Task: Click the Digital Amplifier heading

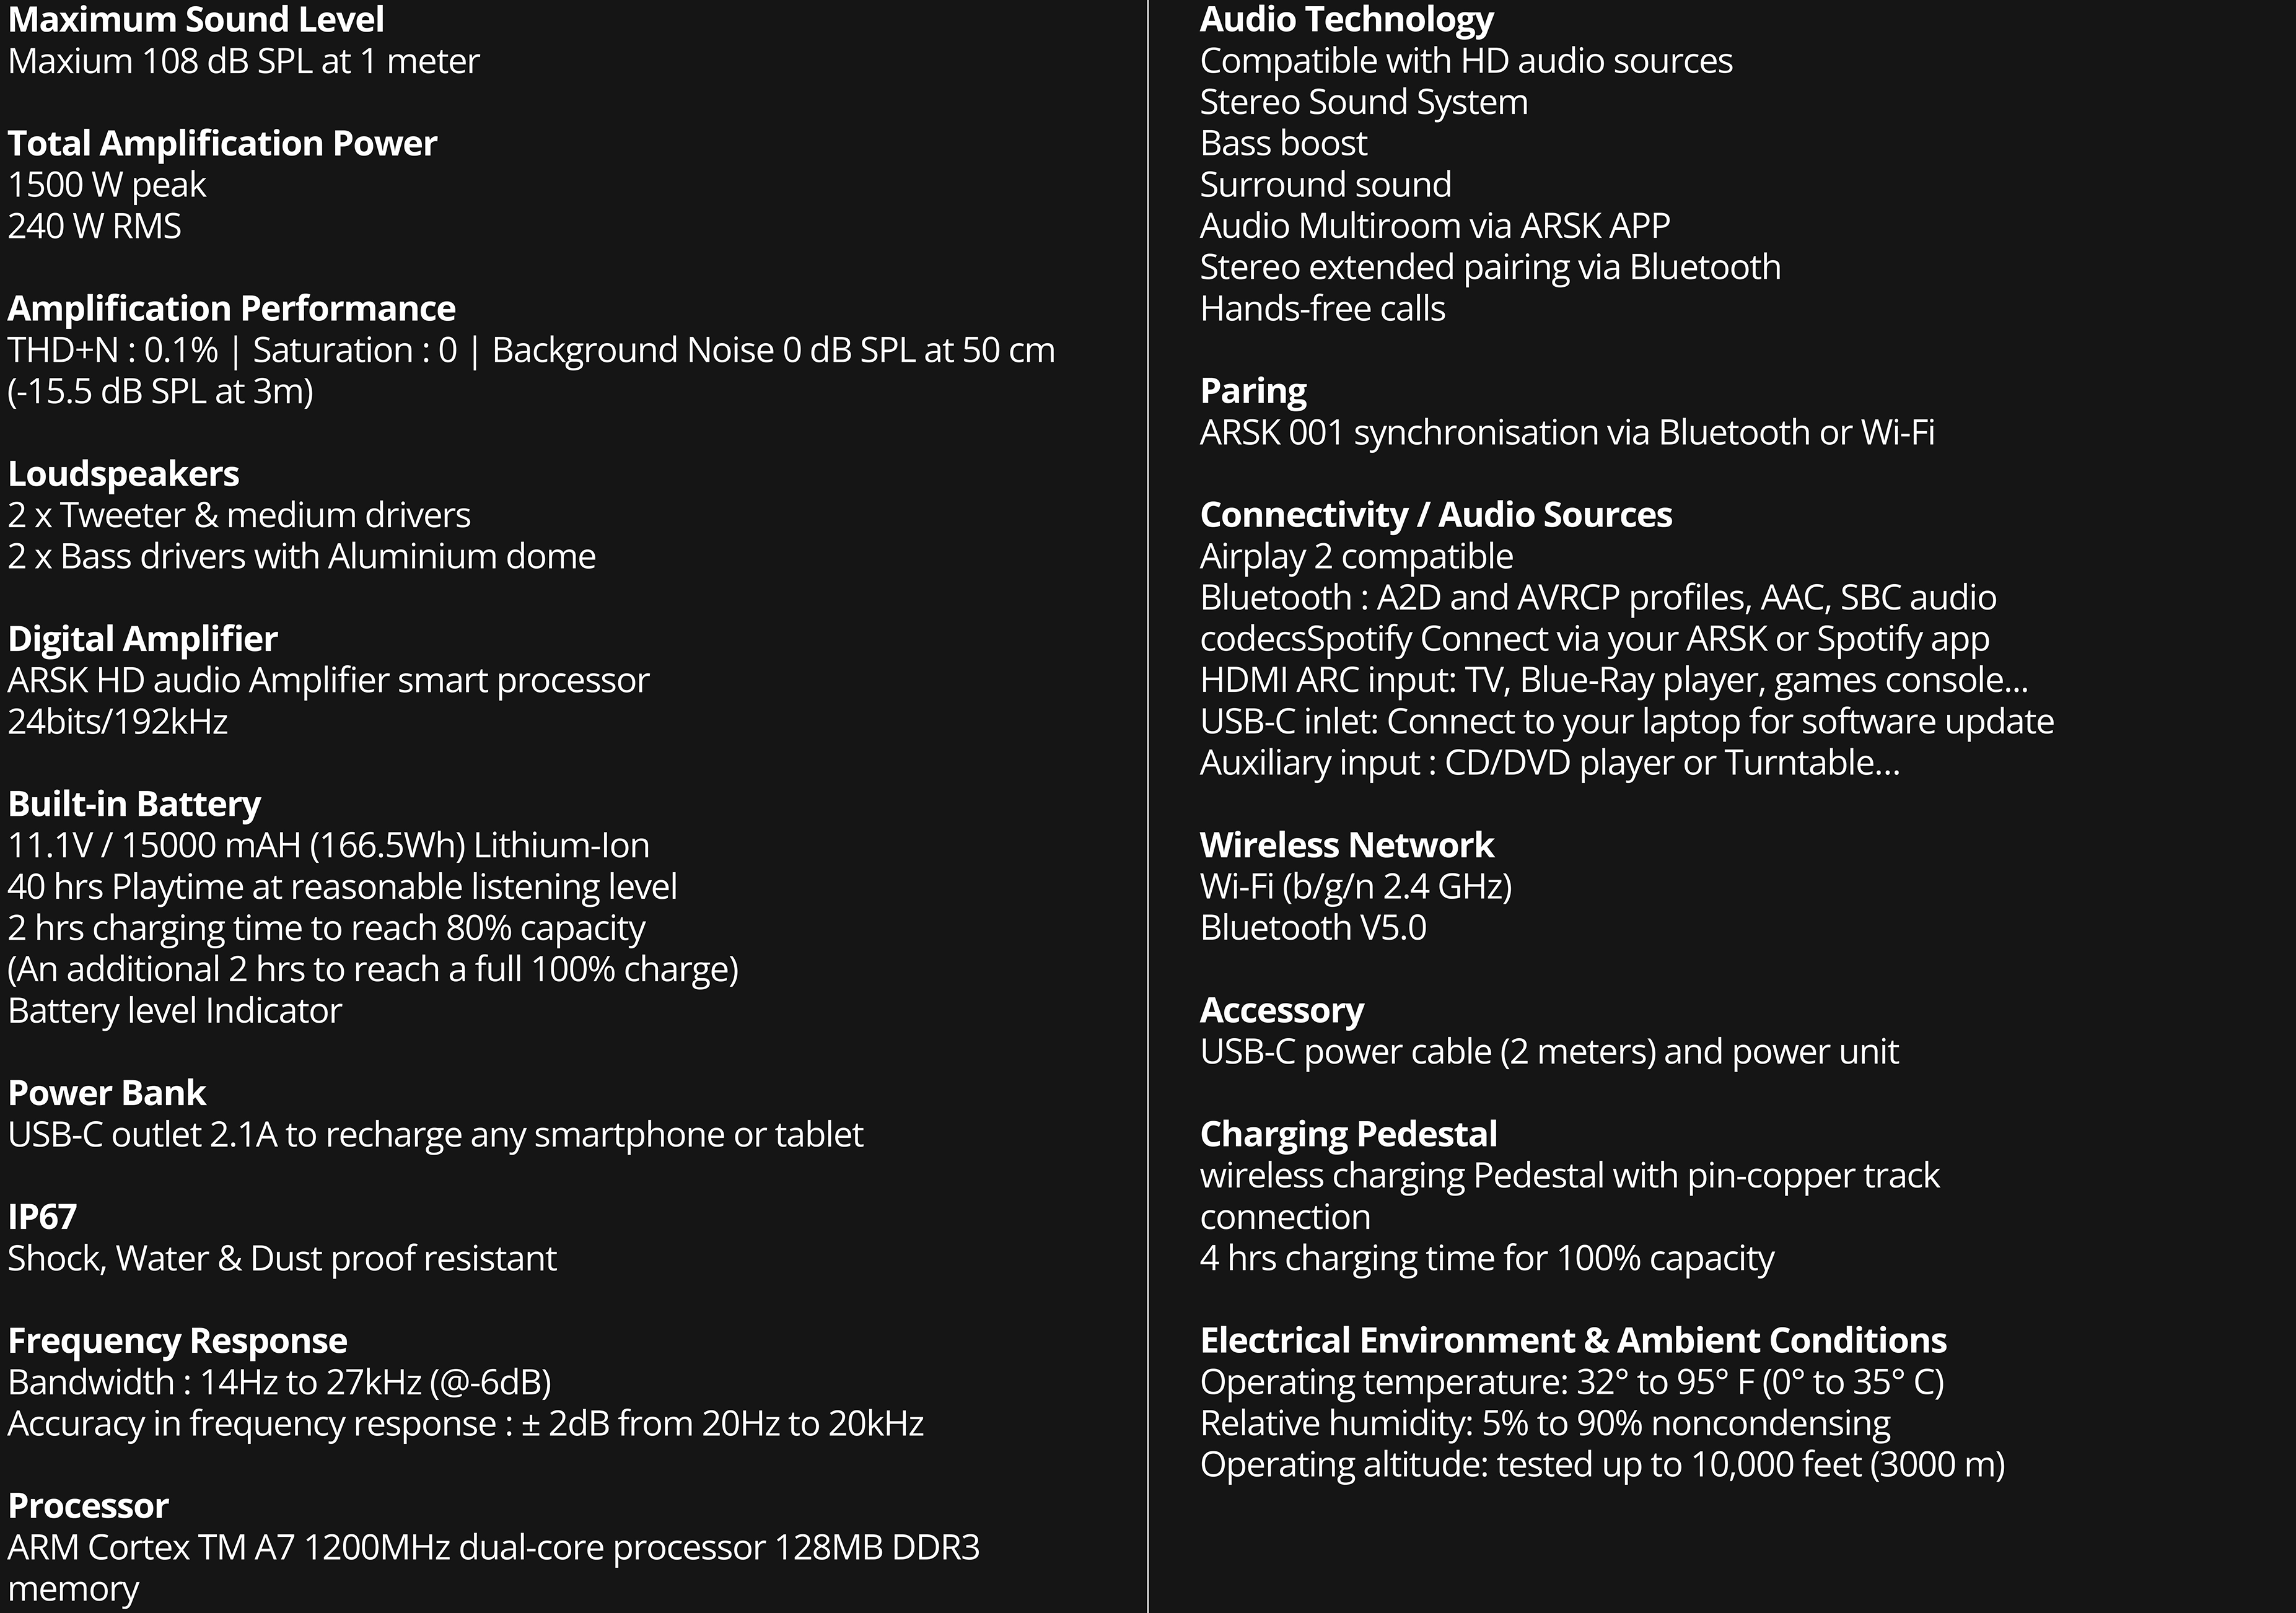Action: click(x=142, y=639)
